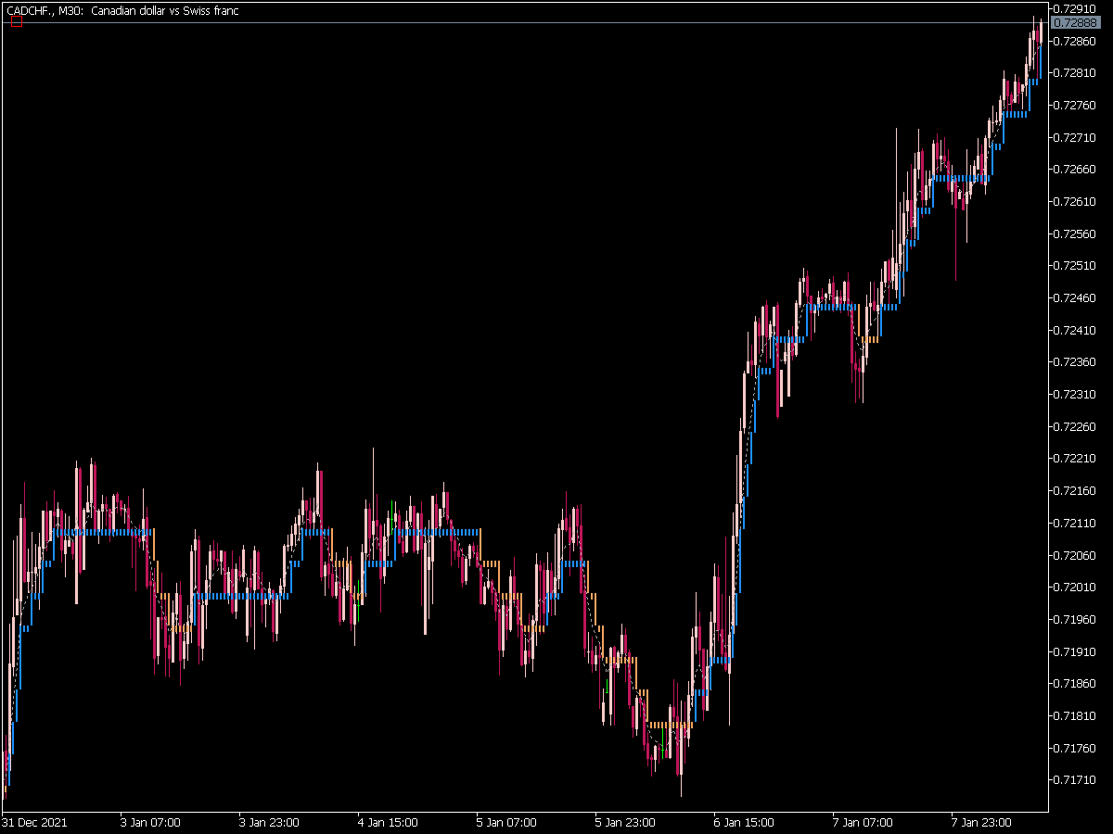Click the 4 Jan 15:00 time label
The image size is (1113, 834).
click(x=388, y=822)
